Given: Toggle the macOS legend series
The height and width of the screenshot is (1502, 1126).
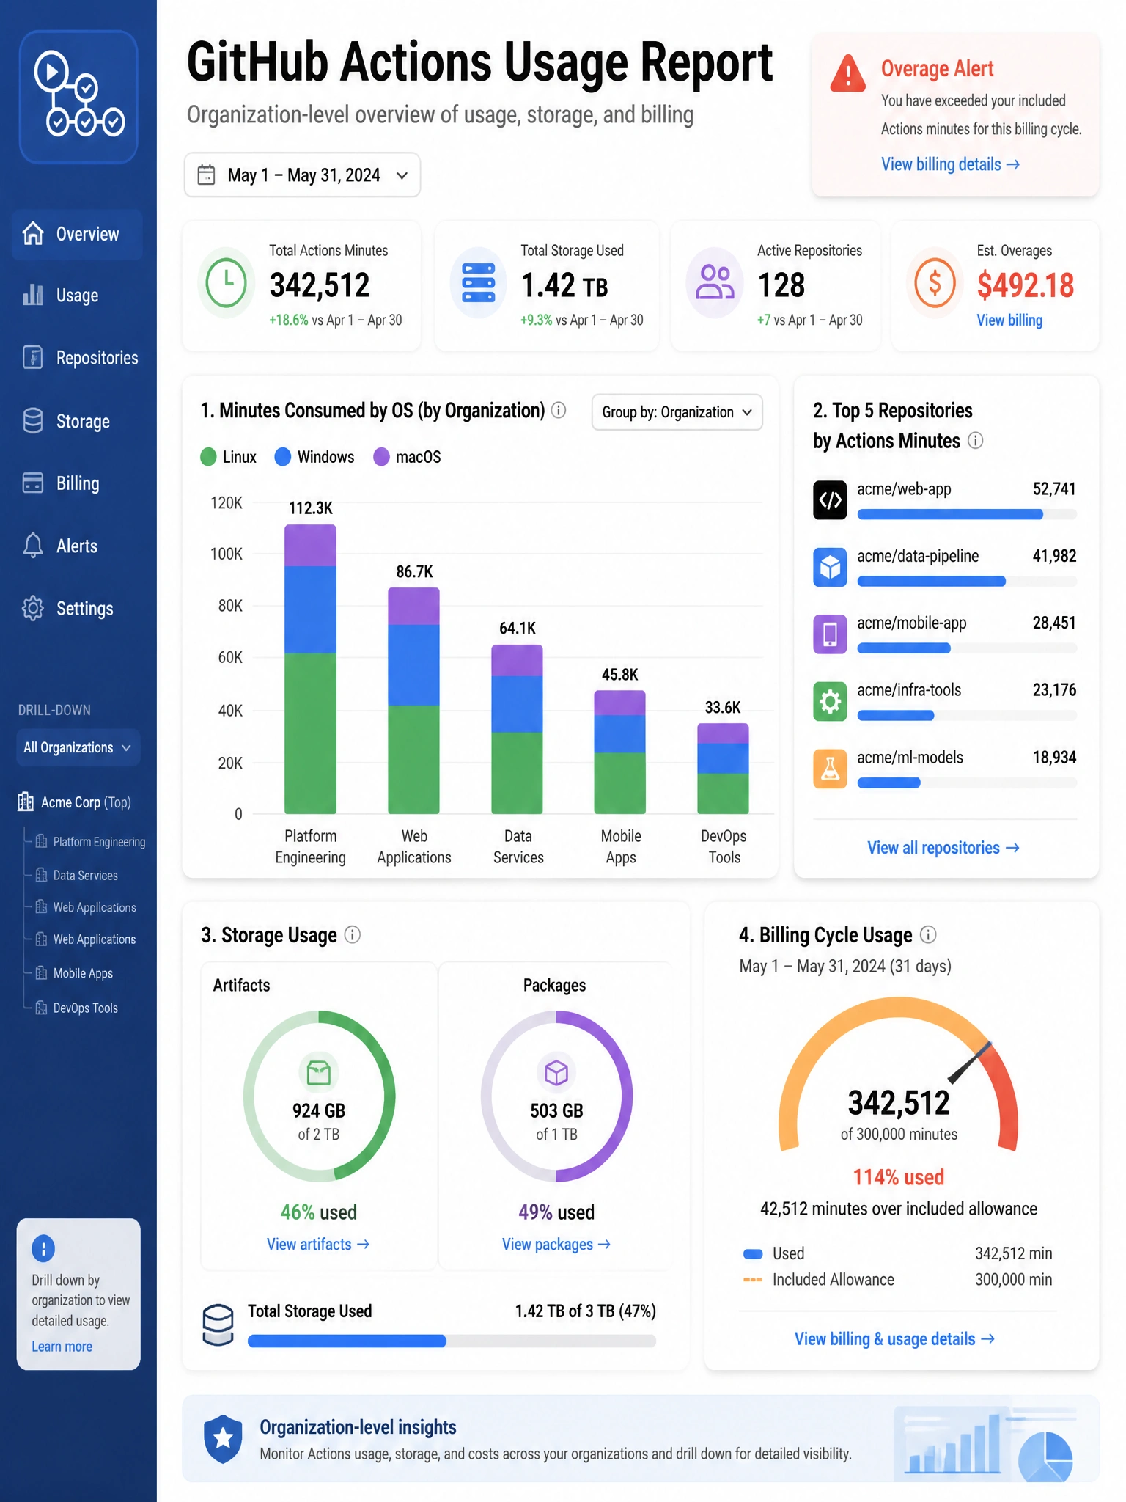Looking at the screenshot, I should click(408, 457).
